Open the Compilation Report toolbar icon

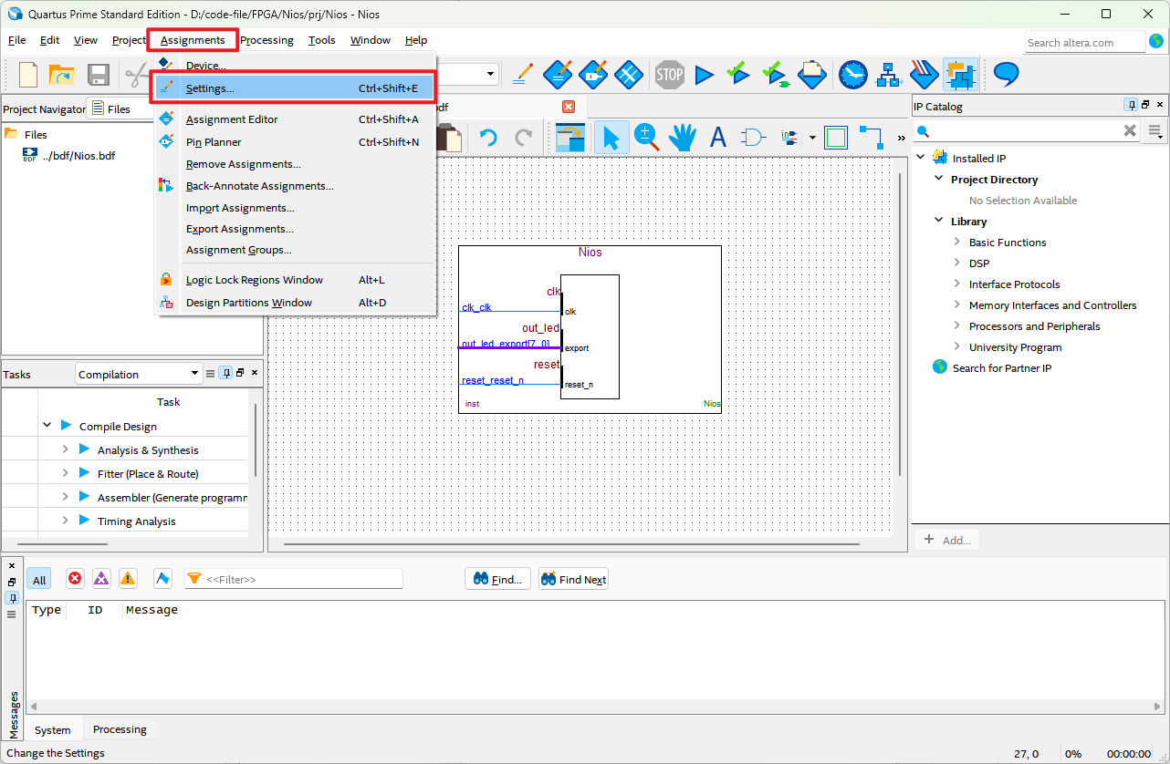coord(812,74)
